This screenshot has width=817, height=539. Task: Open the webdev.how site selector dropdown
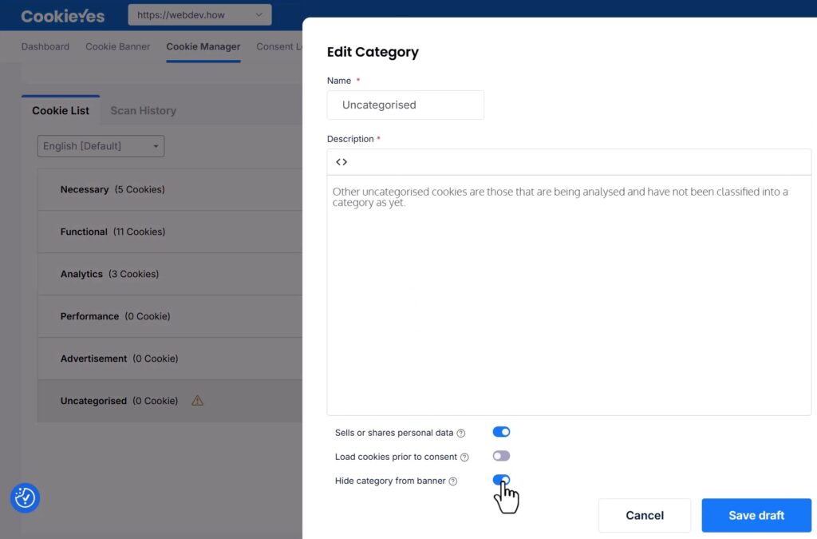click(199, 15)
